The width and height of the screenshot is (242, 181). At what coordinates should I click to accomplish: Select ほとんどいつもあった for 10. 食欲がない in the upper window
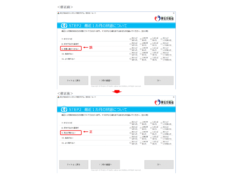point(162,54)
